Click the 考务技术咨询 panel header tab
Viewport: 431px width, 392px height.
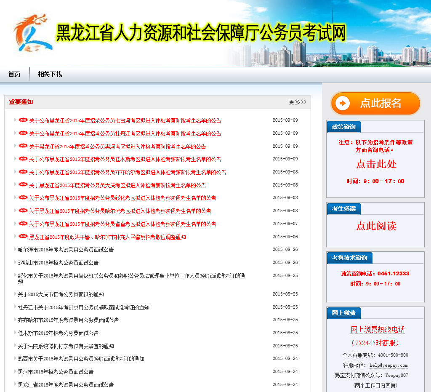click(x=349, y=258)
